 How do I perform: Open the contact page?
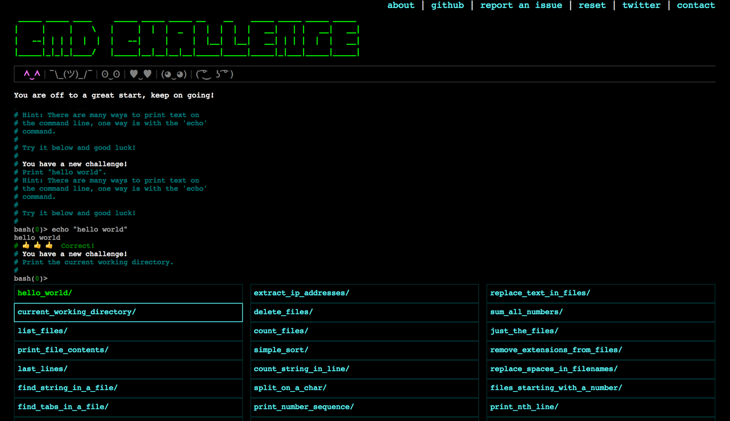(x=695, y=5)
